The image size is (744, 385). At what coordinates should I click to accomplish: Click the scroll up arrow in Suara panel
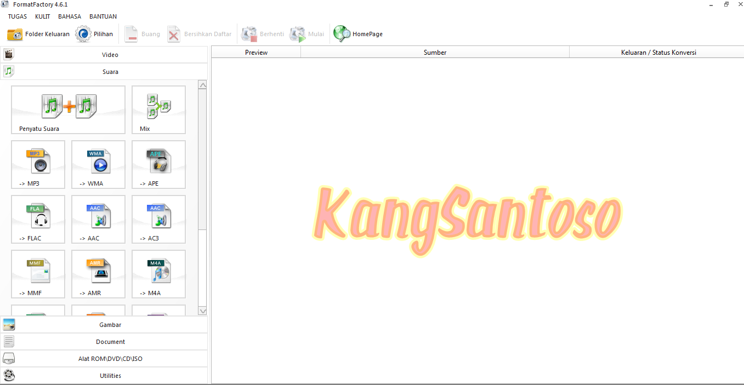pyautogui.click(x=202, y=85)
